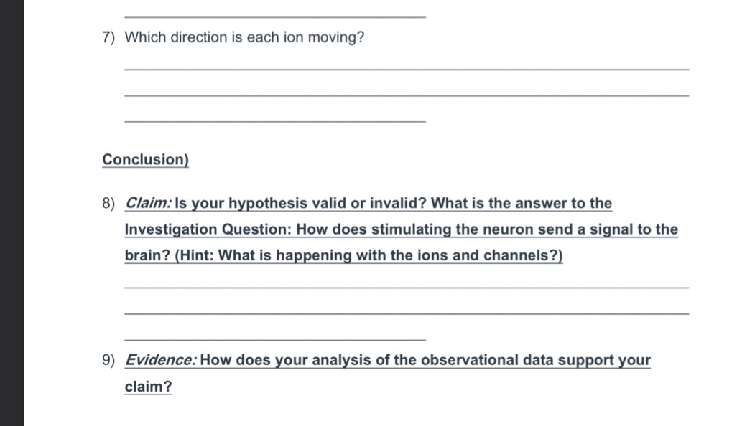Click first answer line under question 8
The height and width of the screenshot is (426, 737).
[406, 287]
